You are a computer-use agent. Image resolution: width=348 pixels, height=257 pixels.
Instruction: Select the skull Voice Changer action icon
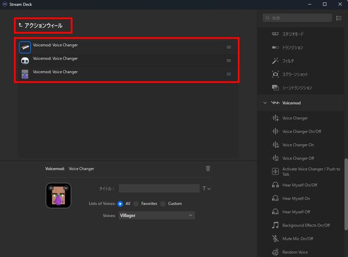click(25, 60)
